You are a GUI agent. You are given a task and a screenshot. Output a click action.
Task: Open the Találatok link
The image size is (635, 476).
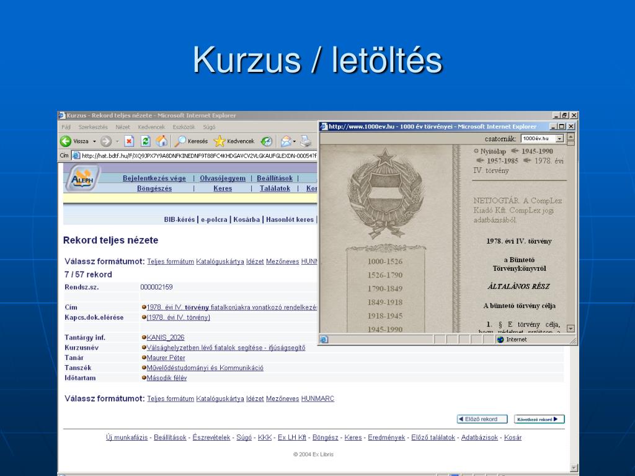[275, 188]
